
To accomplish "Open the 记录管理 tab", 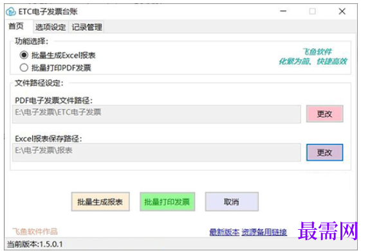I will (x=87, y=27).
